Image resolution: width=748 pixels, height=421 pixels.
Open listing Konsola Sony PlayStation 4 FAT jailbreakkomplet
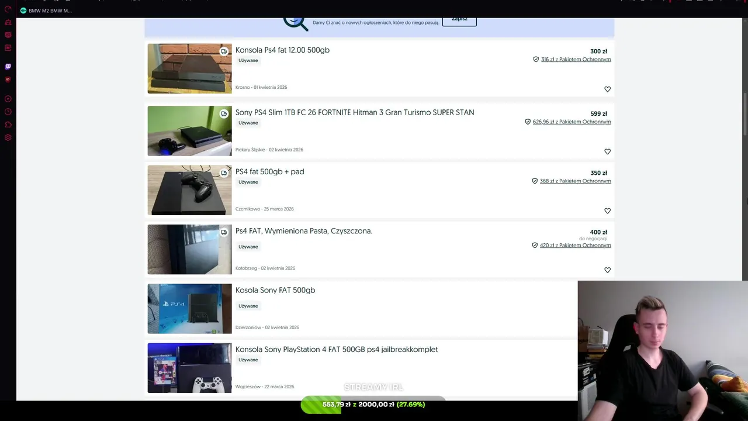click(x=337, y=350)
